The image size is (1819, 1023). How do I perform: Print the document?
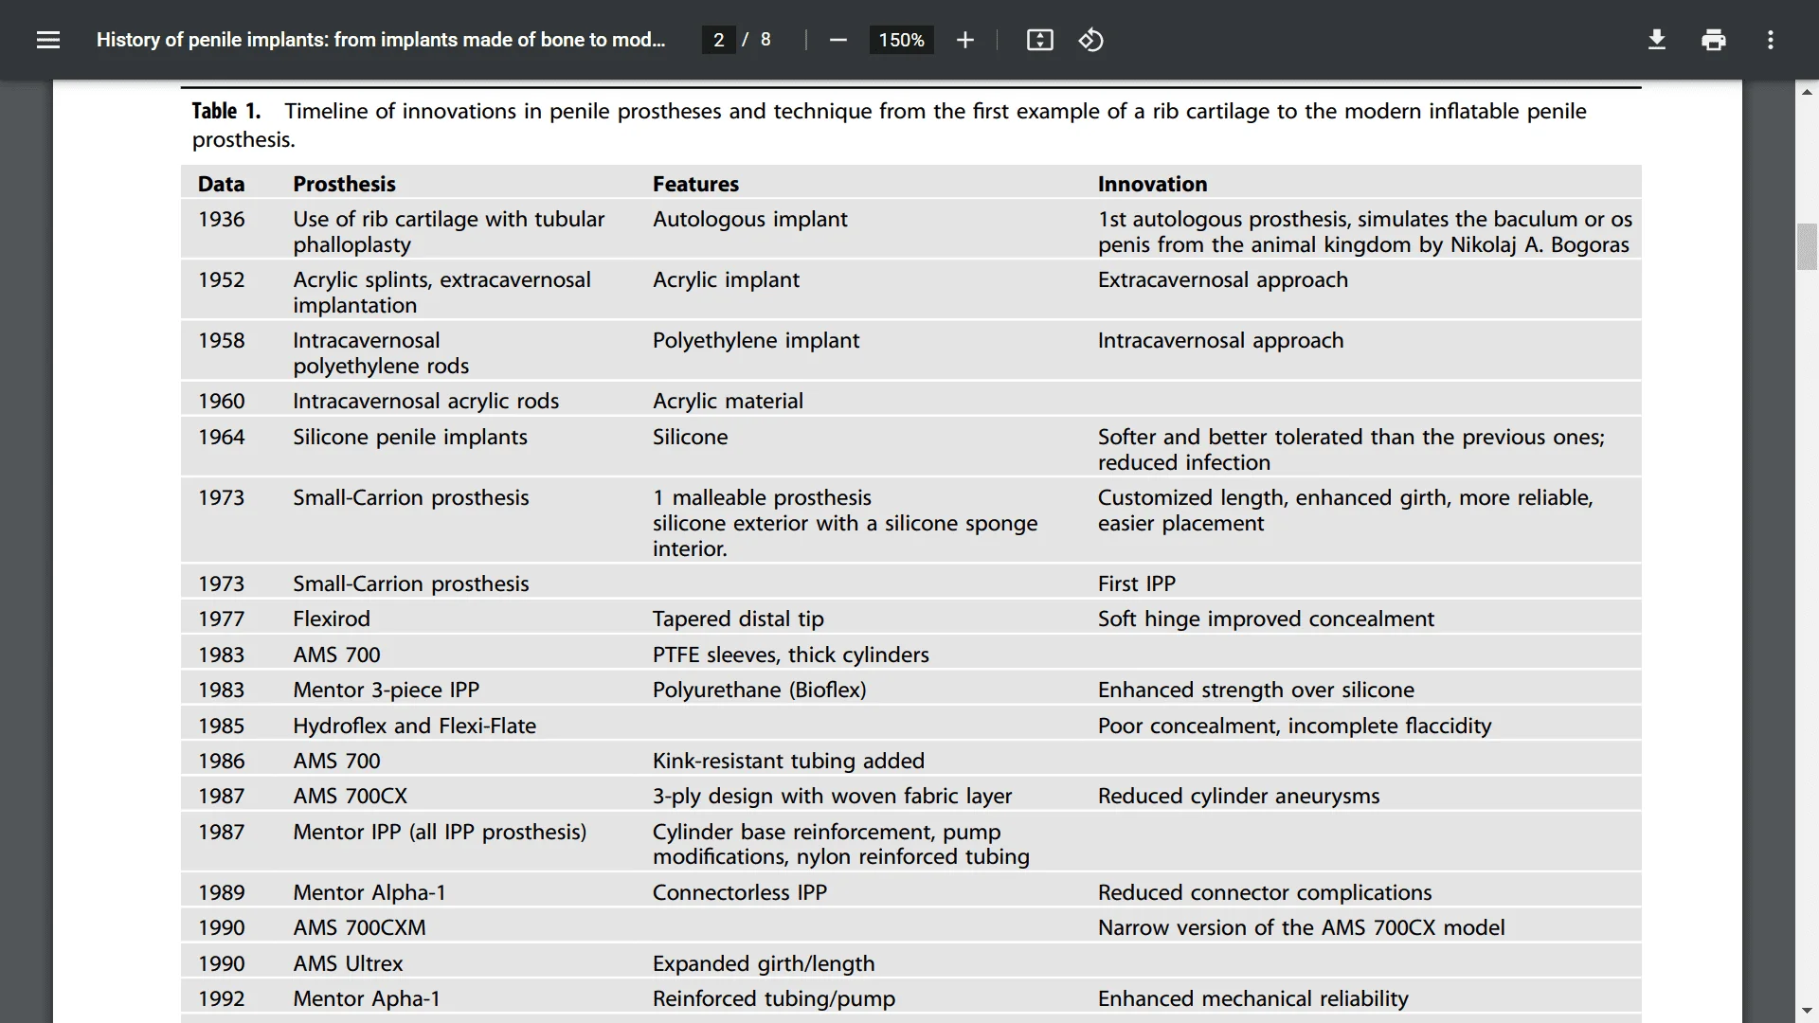[1713, 40]
